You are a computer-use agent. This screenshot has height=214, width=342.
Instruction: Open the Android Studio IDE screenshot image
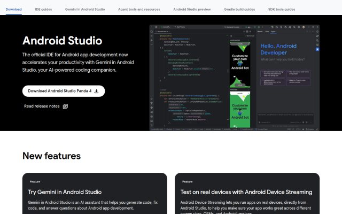234,78
